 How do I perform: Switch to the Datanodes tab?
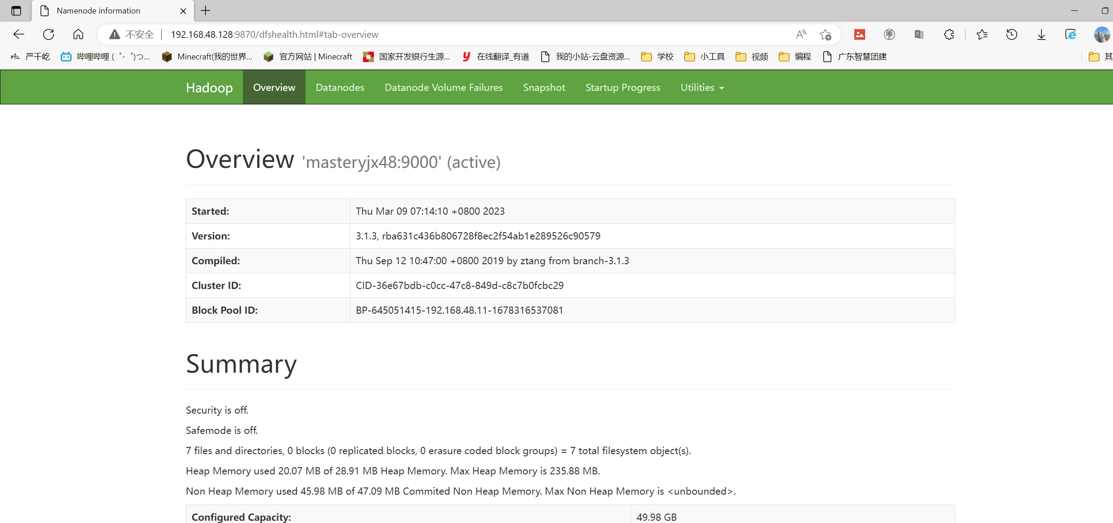[x=340, y=87]
